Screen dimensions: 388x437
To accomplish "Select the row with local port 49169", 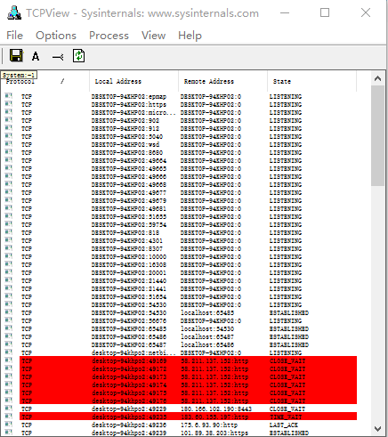I will (188, 360).
